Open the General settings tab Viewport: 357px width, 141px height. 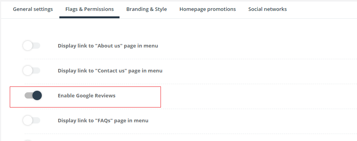click(33, 9)
